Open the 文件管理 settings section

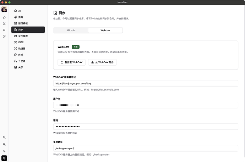[x=28, y=36]
